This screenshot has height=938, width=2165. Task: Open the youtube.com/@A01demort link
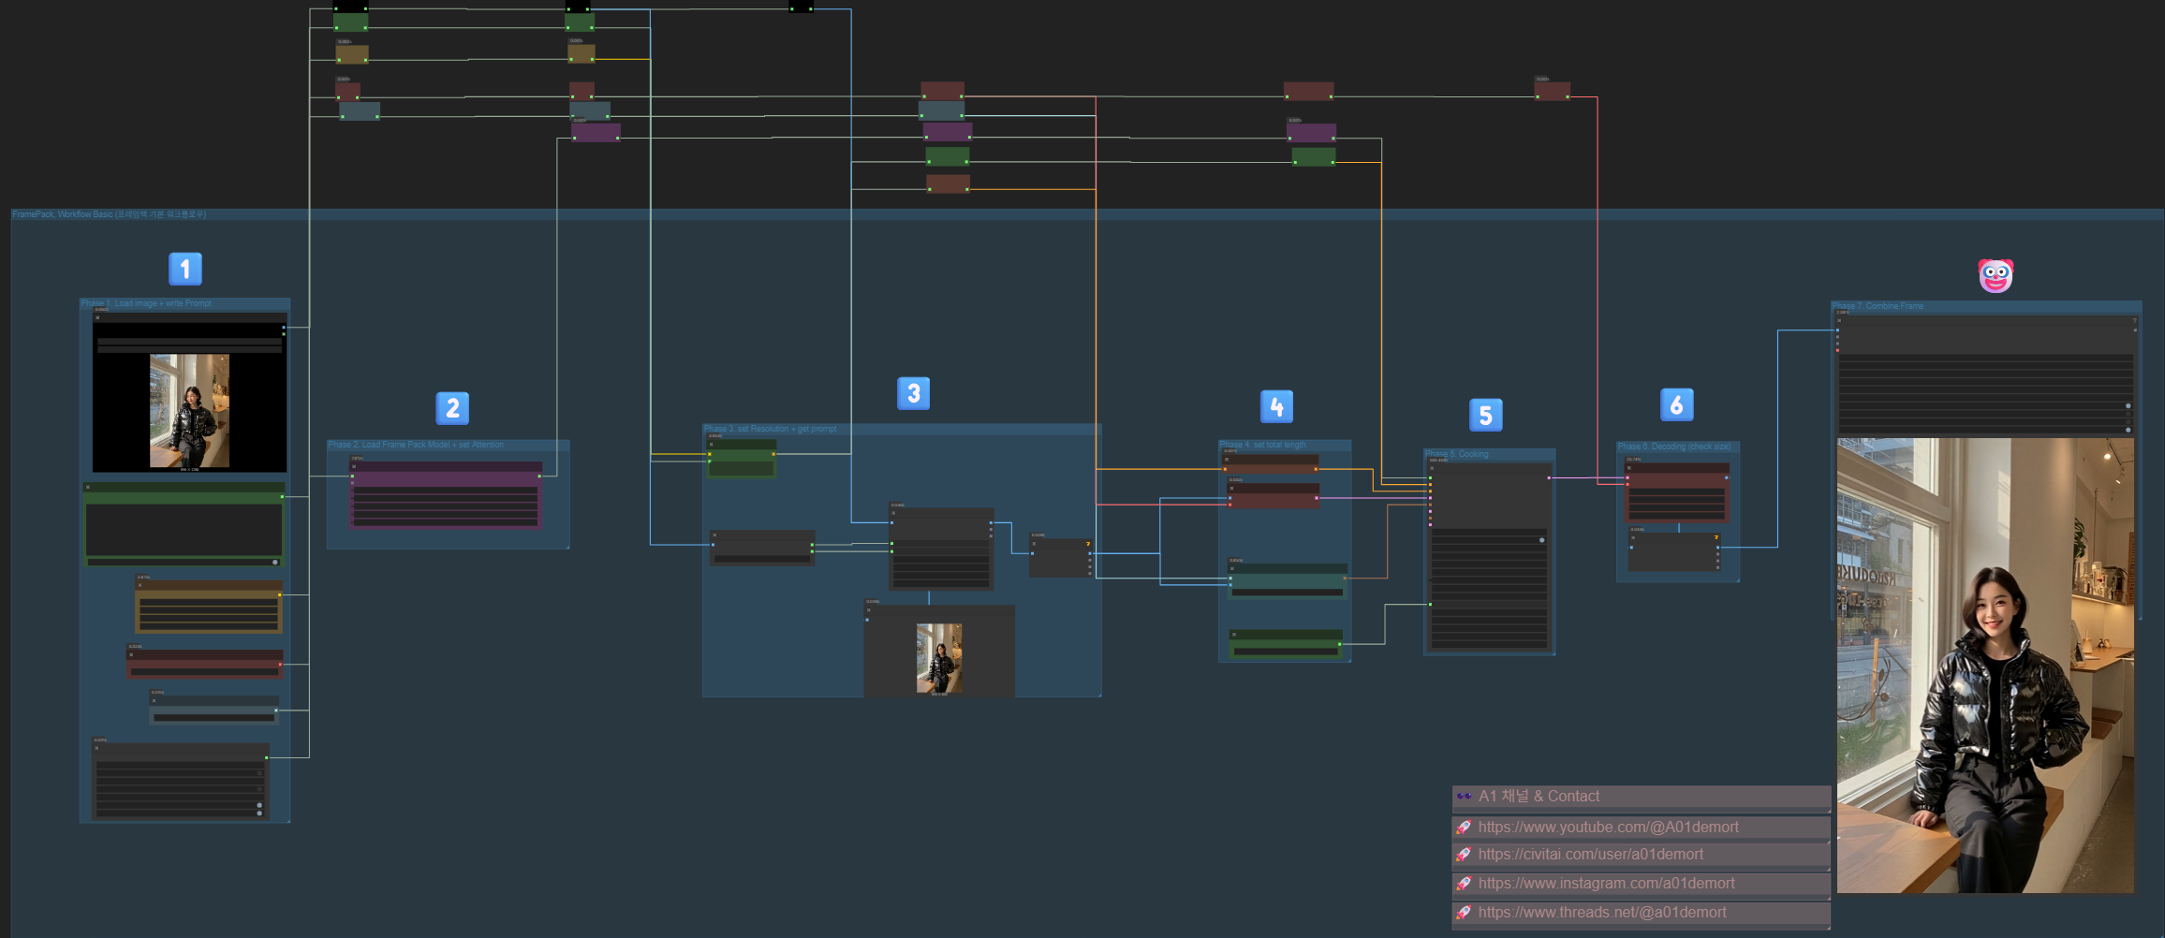tap(1608, 828)
